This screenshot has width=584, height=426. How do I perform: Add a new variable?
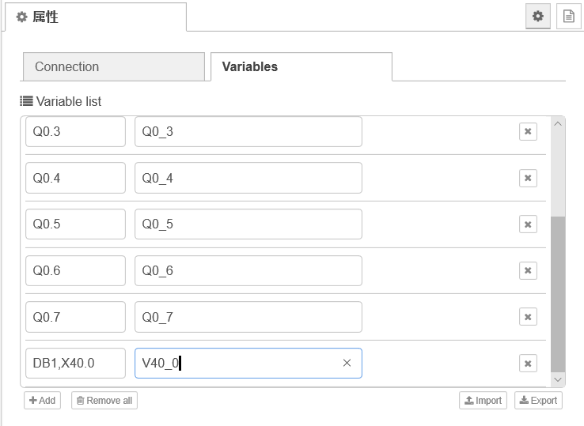tap(42, 401)
